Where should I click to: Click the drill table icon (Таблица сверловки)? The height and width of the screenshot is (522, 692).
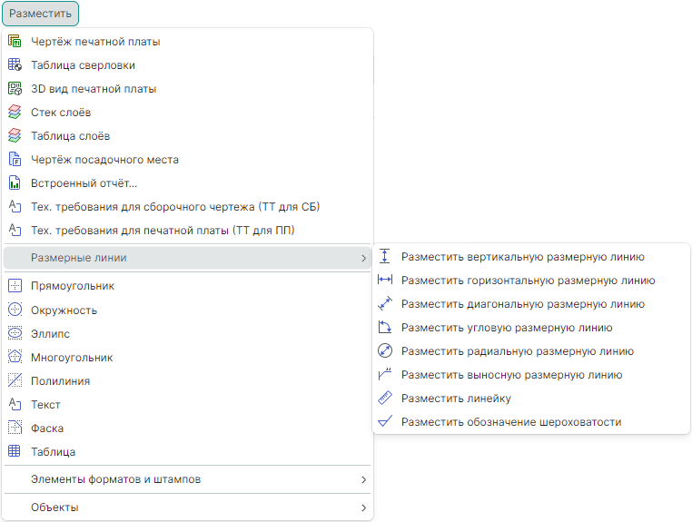click(x=15, y=65)
